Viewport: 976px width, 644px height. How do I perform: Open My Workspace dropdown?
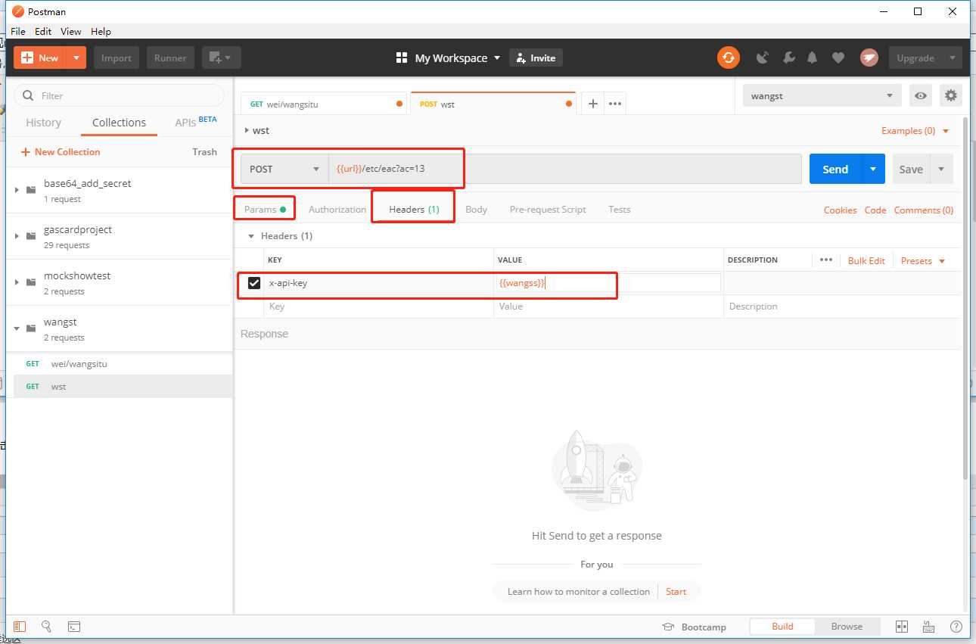(449, 58)
